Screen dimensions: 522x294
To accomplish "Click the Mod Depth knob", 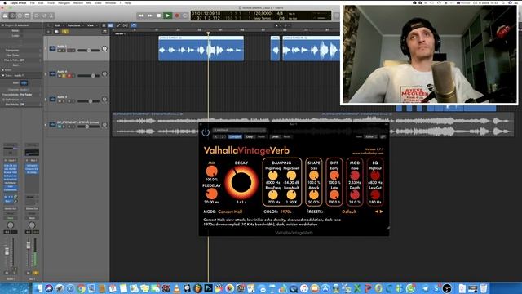I will pyautogui.click(x=355, y=194).
